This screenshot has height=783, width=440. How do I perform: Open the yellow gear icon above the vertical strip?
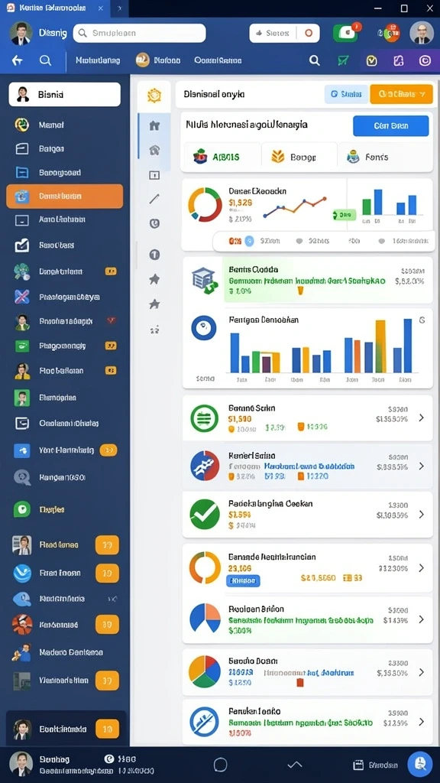[x=154, y=95]
